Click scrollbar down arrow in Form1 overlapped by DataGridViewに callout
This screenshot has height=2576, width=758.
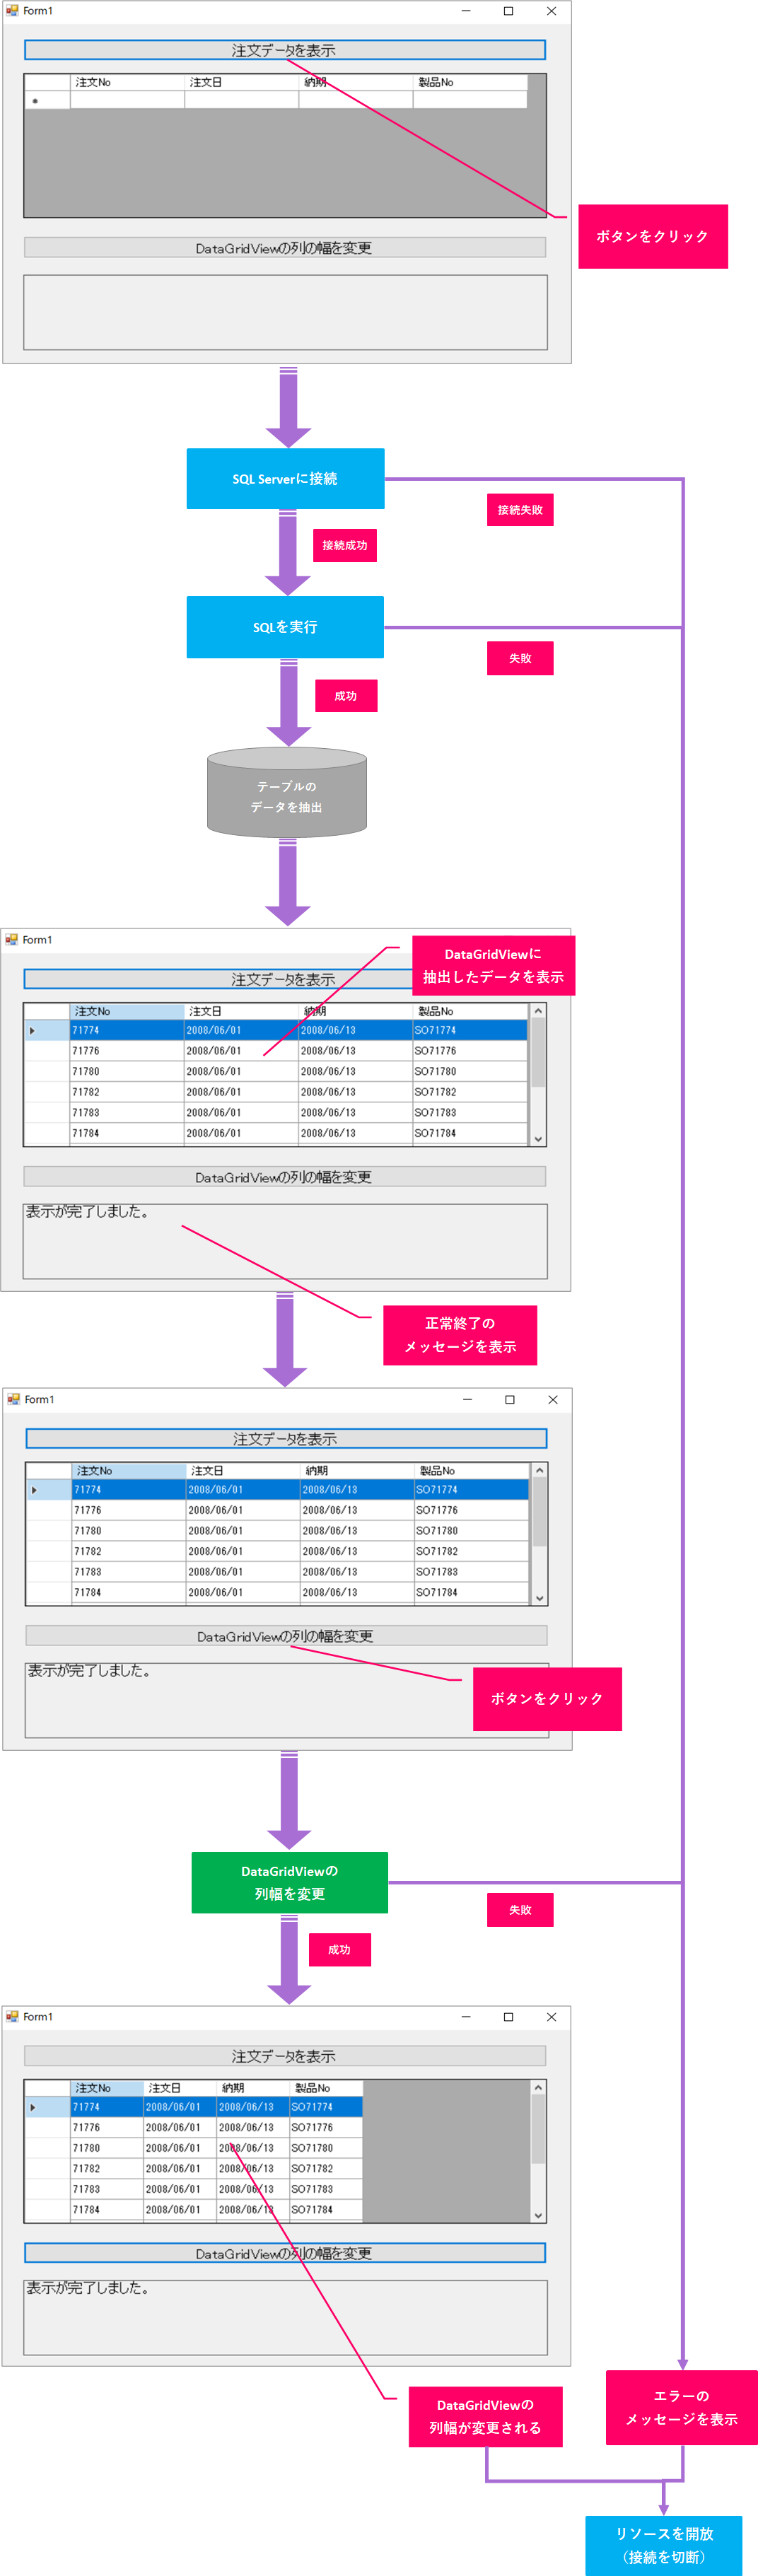(538, 1138)
